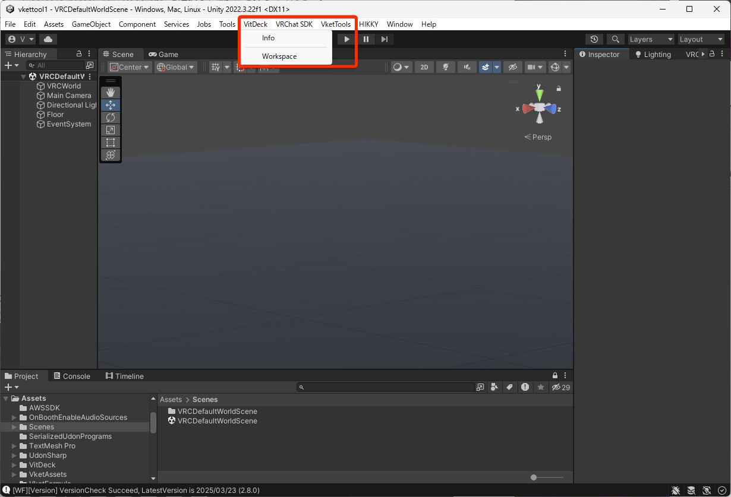The image size is (731, 497).
Task: Click the Project panel search field
Action: point(389,387)
